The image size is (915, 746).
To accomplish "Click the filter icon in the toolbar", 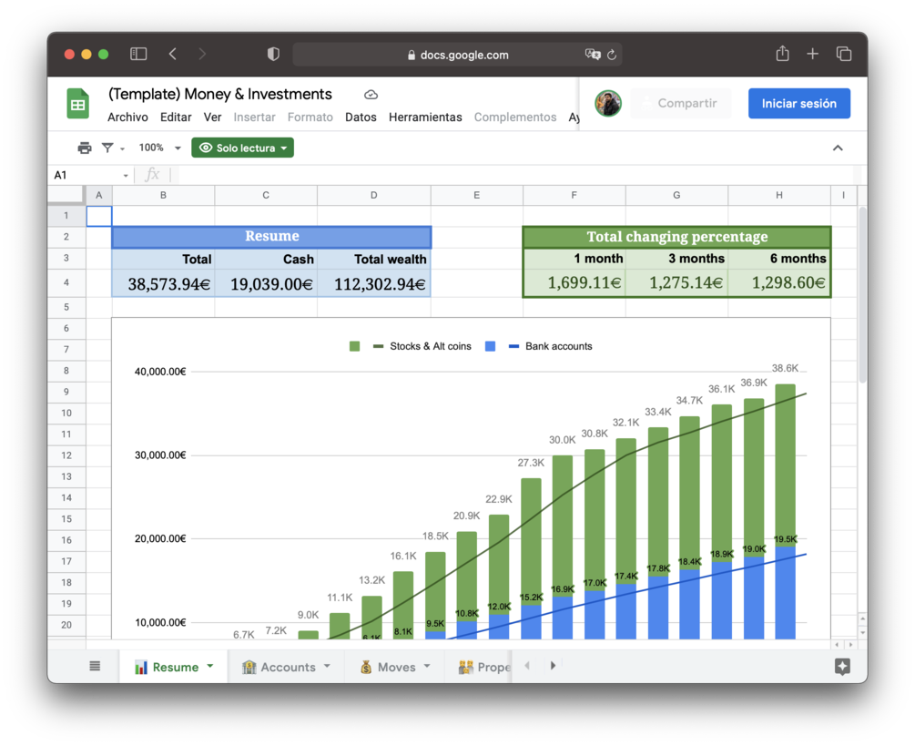I will 109,147.
